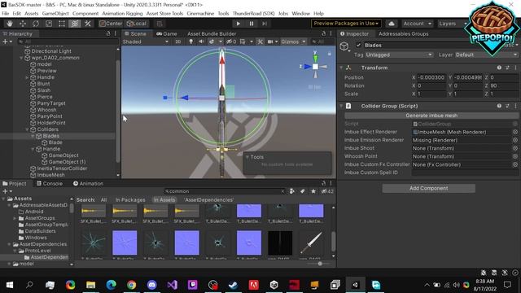The height and width of the screenshot is (293, 521).
Task: Adjust the project icon size slider
Action: 319,264
